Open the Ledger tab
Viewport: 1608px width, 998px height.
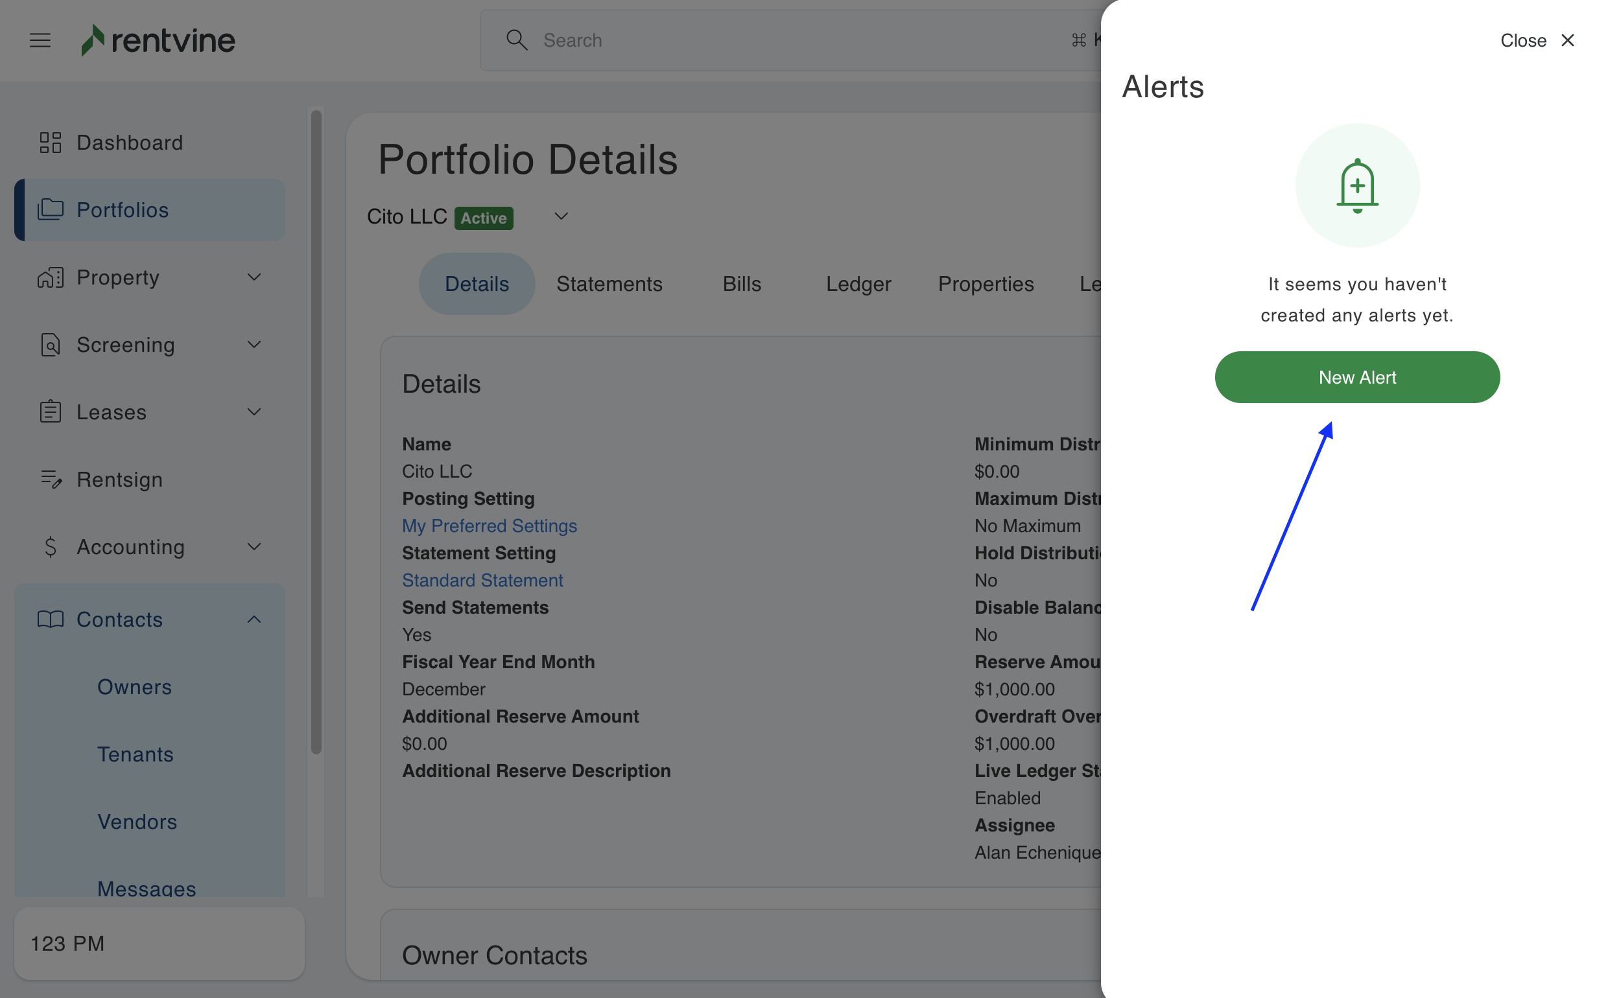[858, 284]
